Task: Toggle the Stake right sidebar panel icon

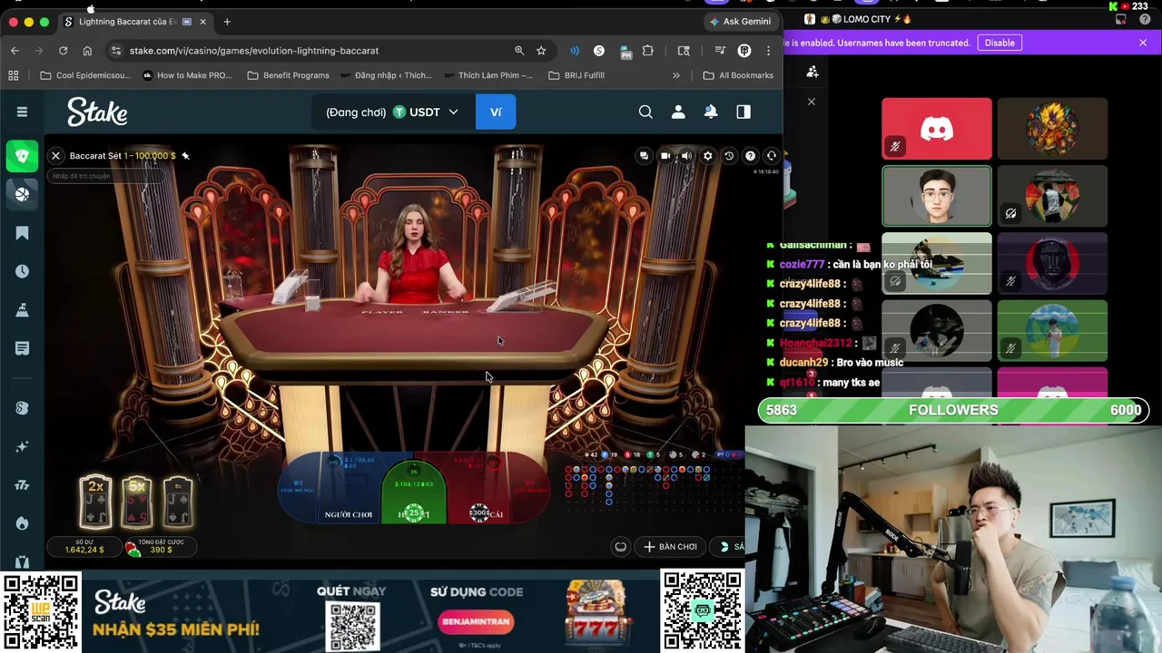Action: pos(743,112)
